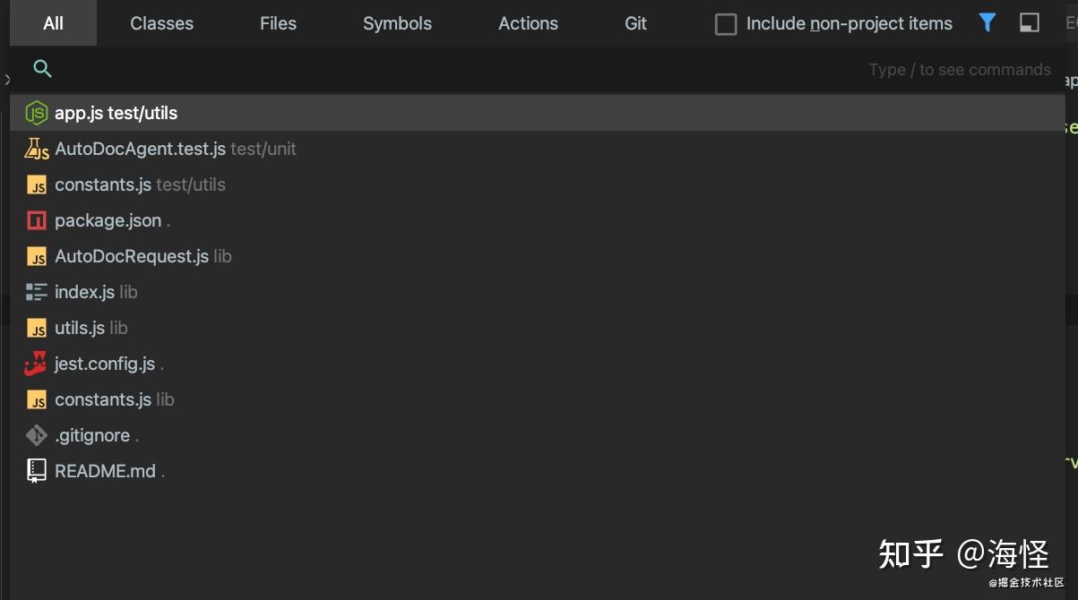
Task: Open index.js from the lib folder
Action: point(85,292)
